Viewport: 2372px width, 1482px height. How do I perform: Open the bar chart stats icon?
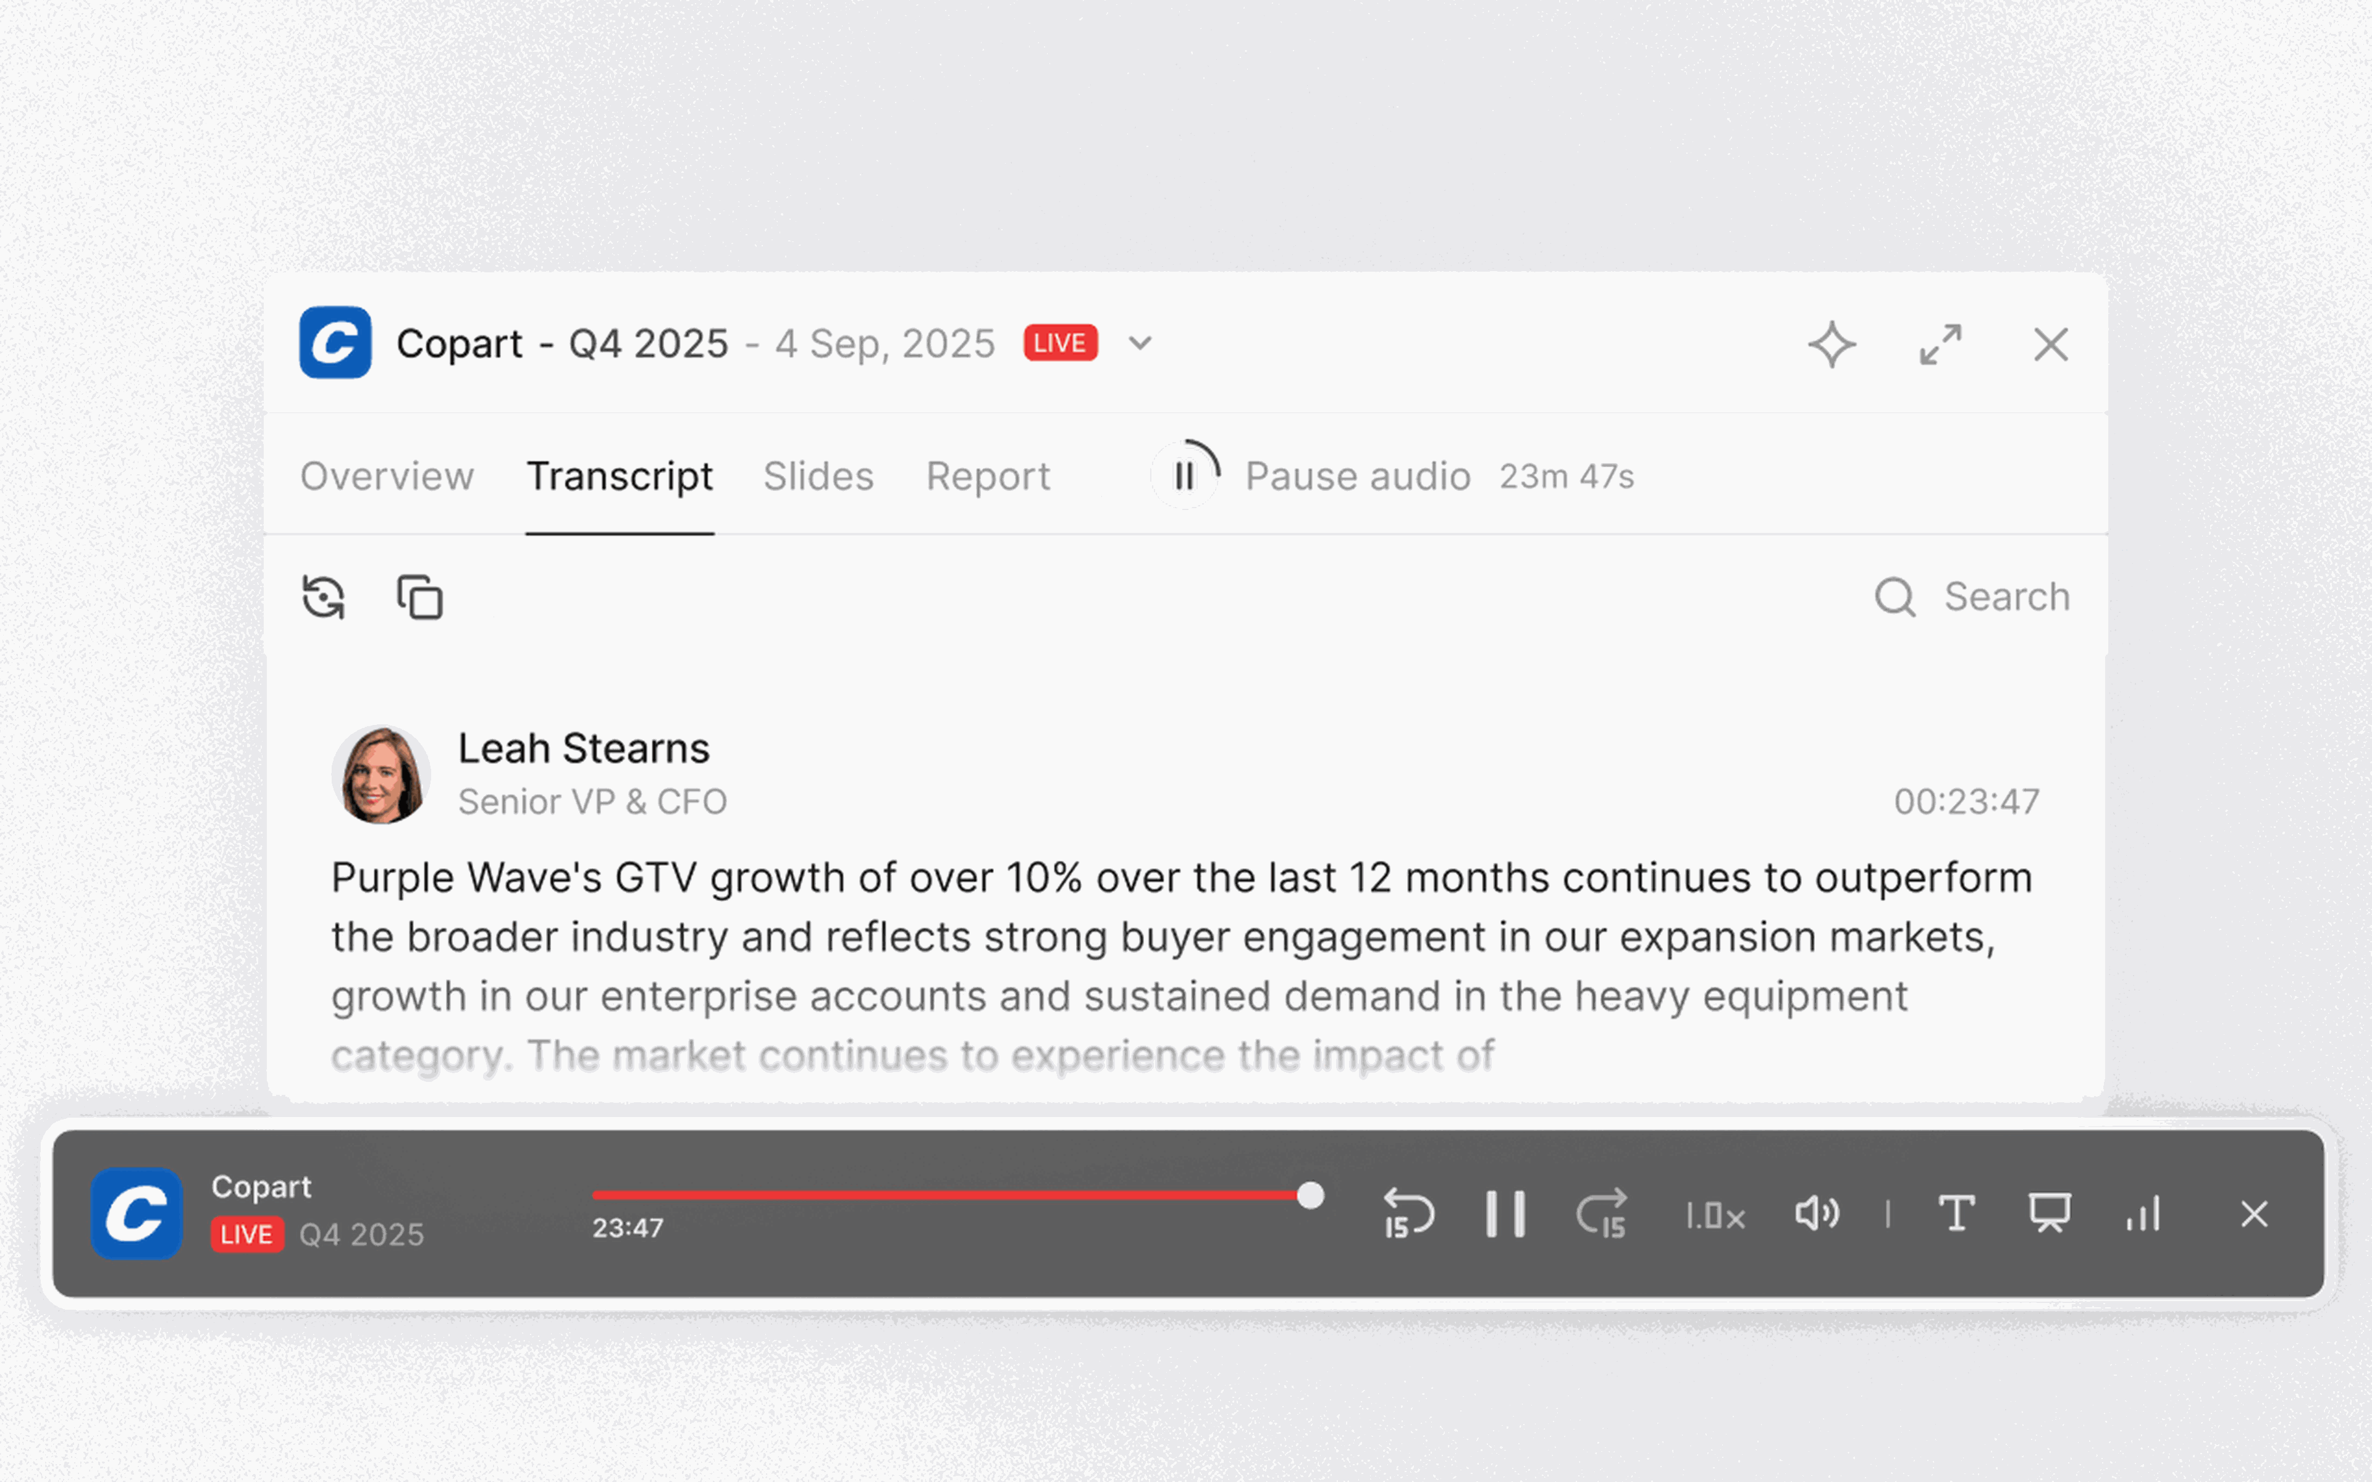2143,1213
